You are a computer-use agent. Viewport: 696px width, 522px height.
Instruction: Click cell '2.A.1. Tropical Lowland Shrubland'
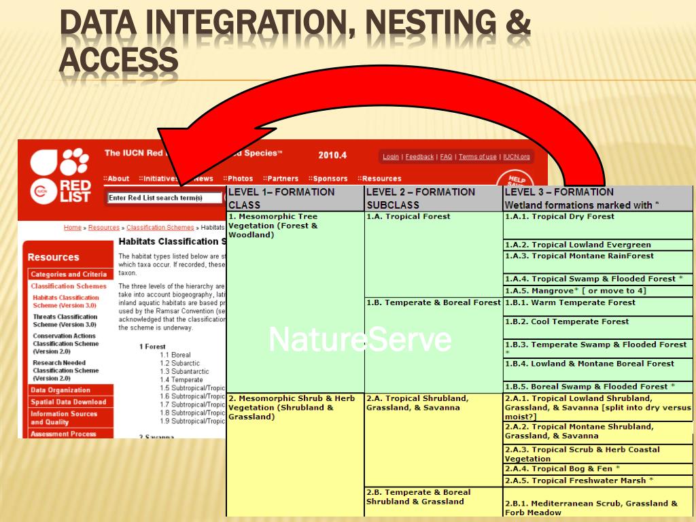(598, 408)
